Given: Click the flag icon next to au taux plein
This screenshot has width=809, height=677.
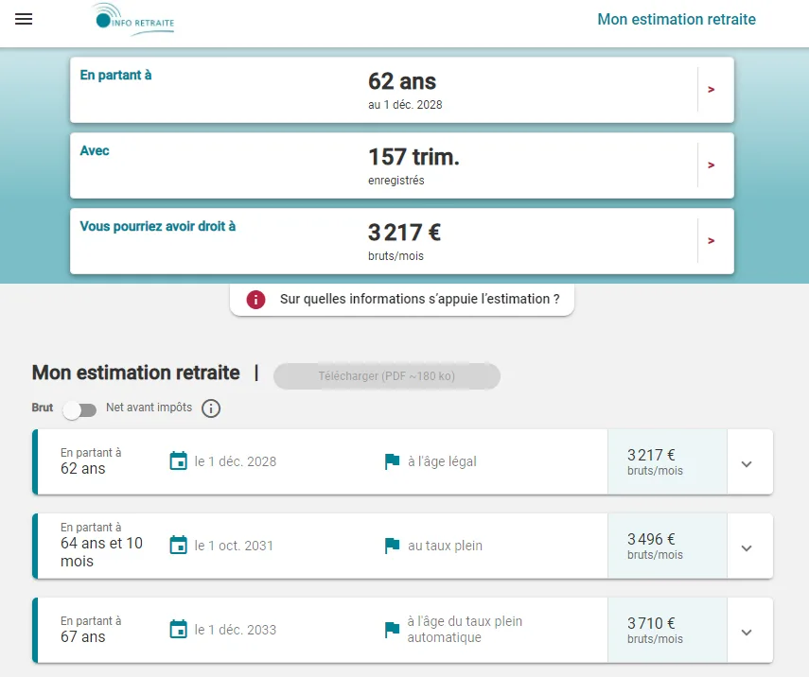Looking at the screenshot, I should pos(391,546).
